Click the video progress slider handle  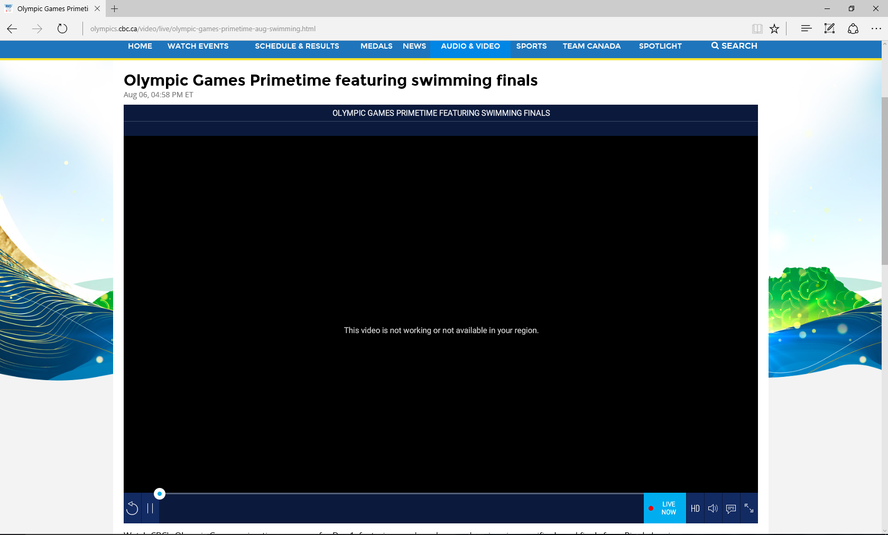pos(160,494)
